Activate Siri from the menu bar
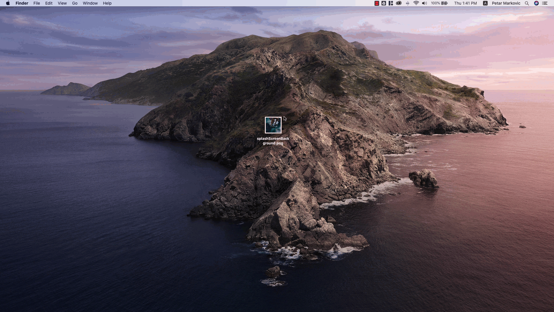 [x=536, y=3]
